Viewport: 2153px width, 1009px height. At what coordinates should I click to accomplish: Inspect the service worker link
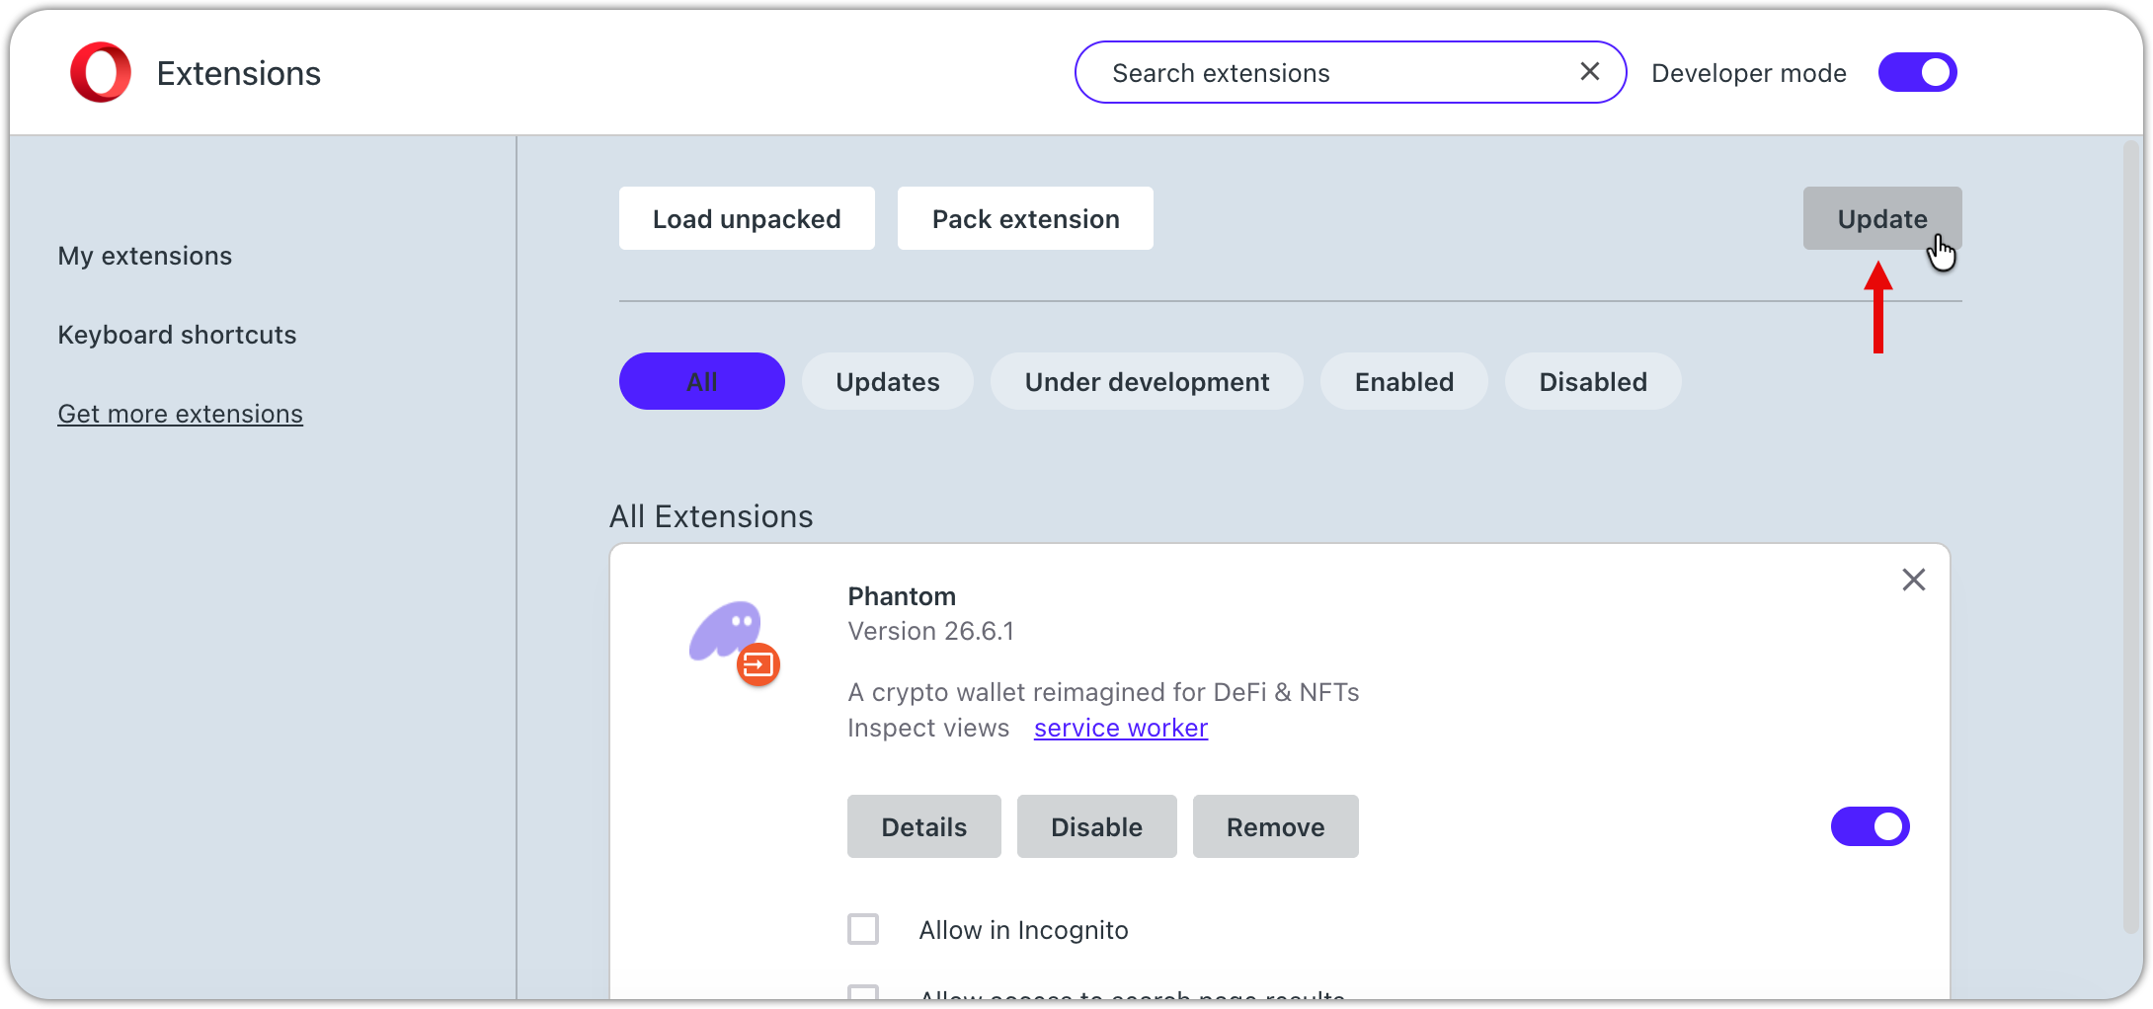(1120, 728)
